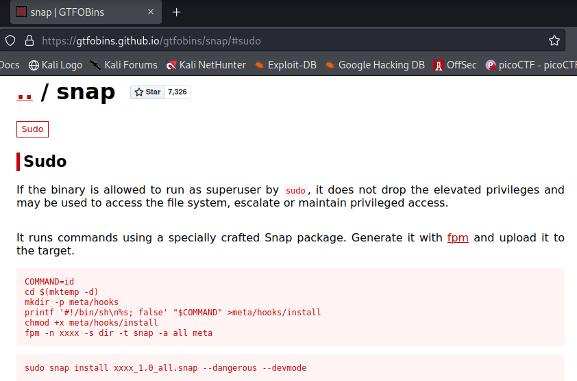The height and width of the screenshot is (381, 577).
Task: Click the Google Hacking DB icon
Action: 330,65
